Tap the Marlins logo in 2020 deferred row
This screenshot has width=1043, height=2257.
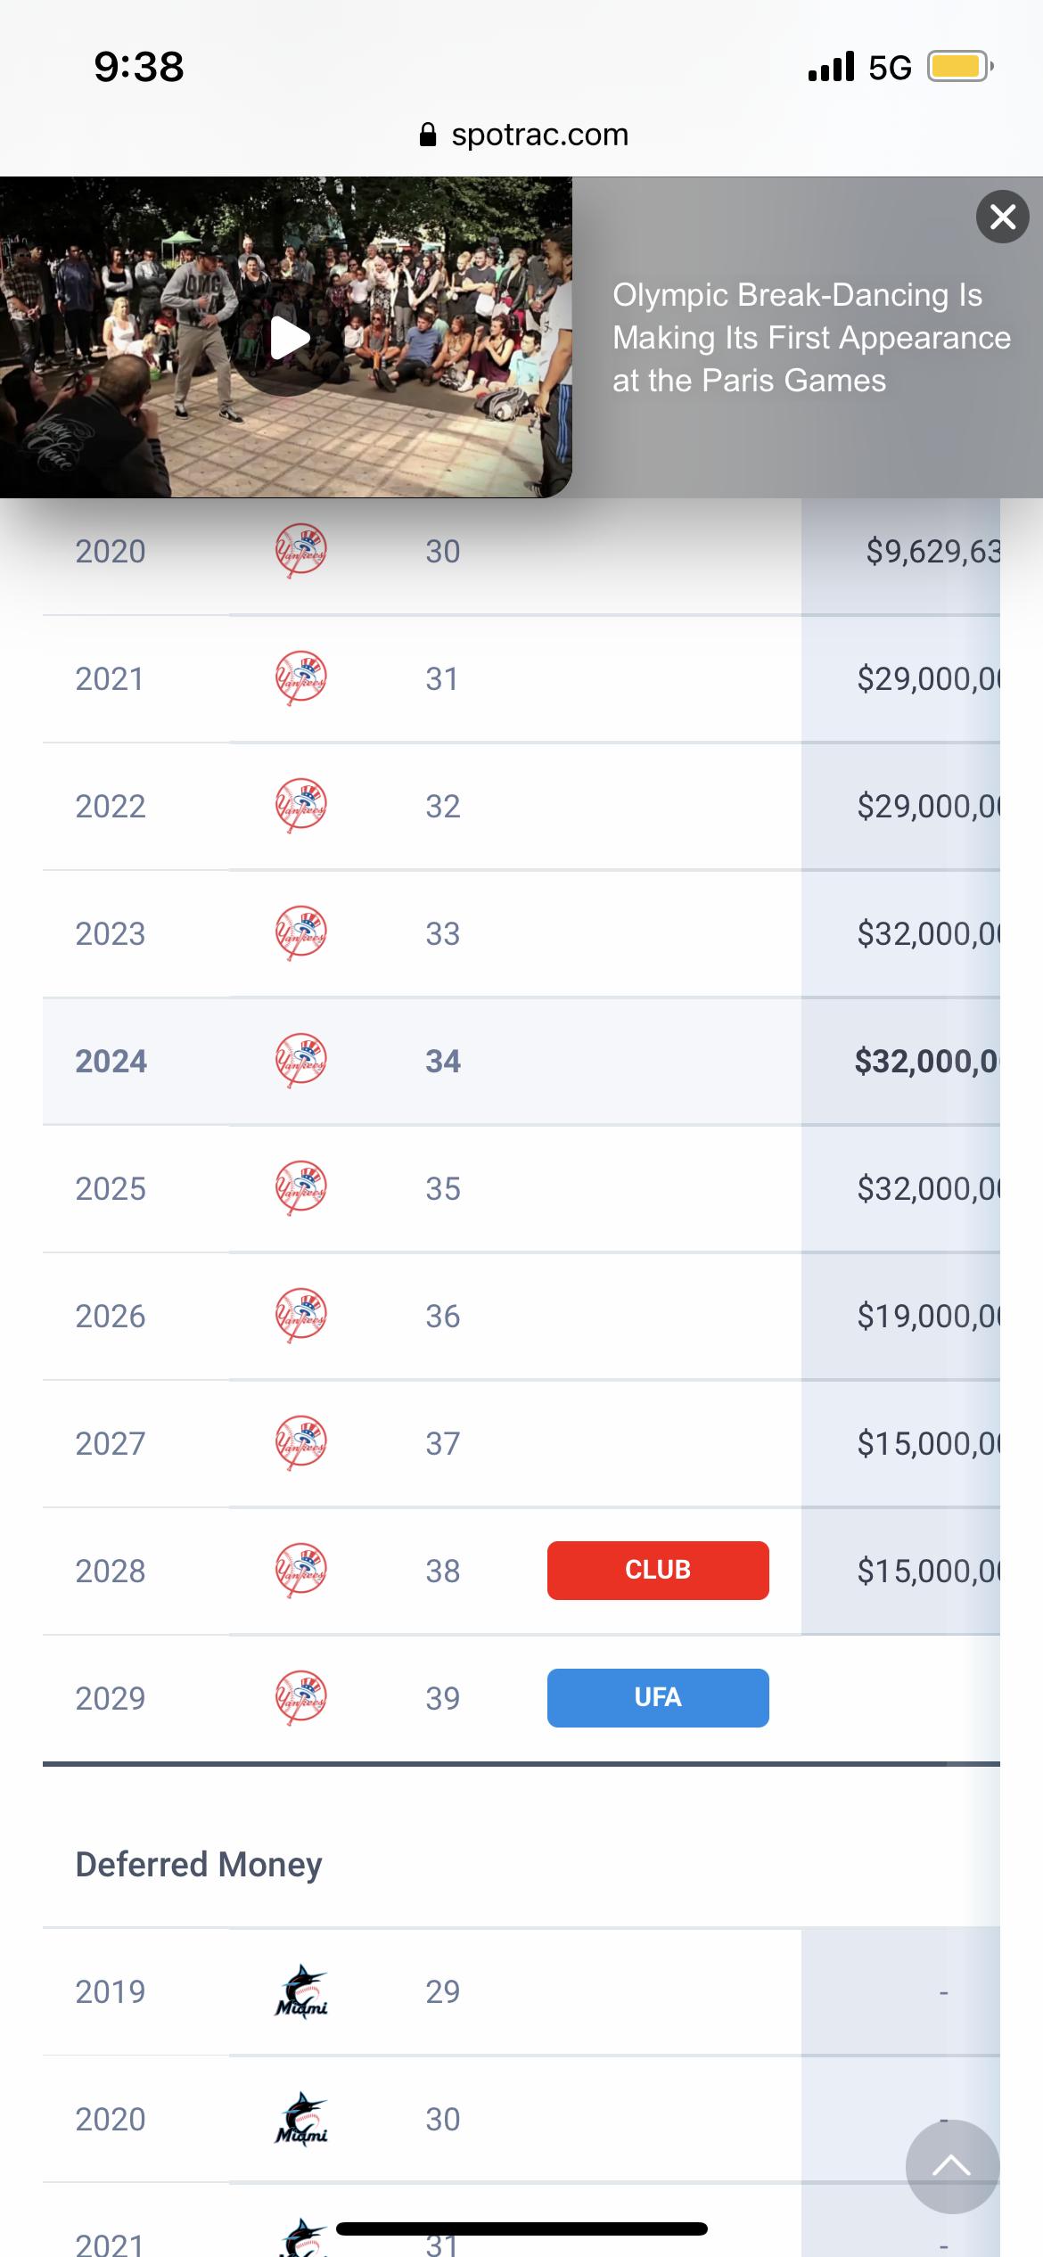(300, 2119)
